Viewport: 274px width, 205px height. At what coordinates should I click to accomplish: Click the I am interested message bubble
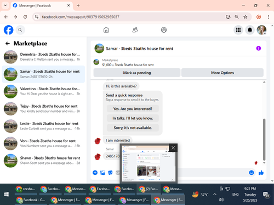pyautogui.click(x=118, y=140)
